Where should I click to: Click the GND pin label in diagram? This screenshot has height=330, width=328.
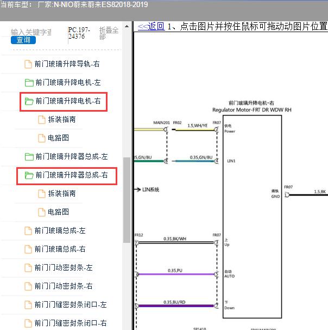pos(275,197)
